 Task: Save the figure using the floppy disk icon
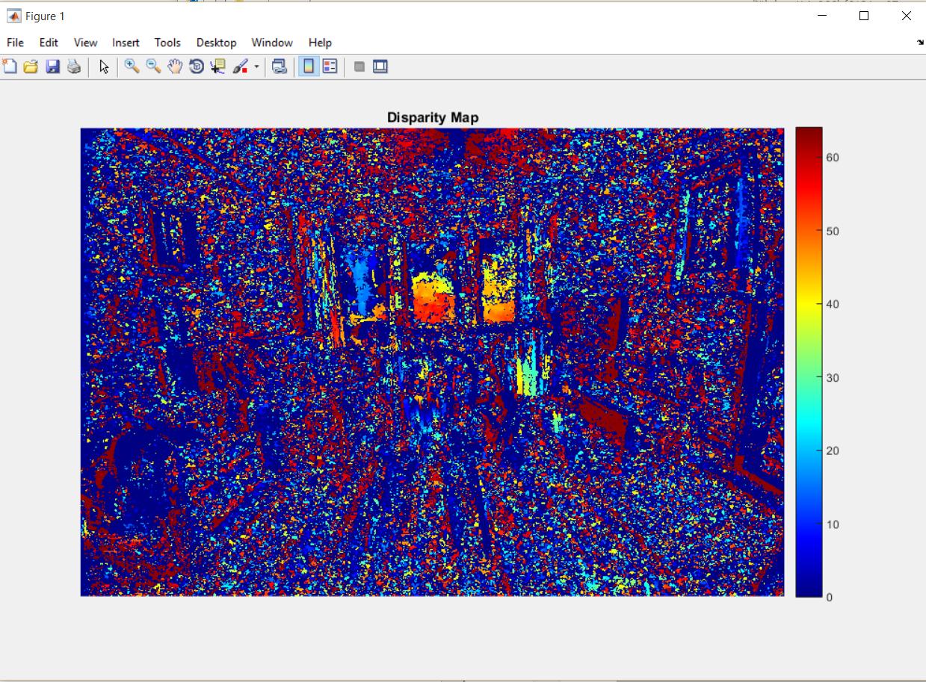pos(52,66)
